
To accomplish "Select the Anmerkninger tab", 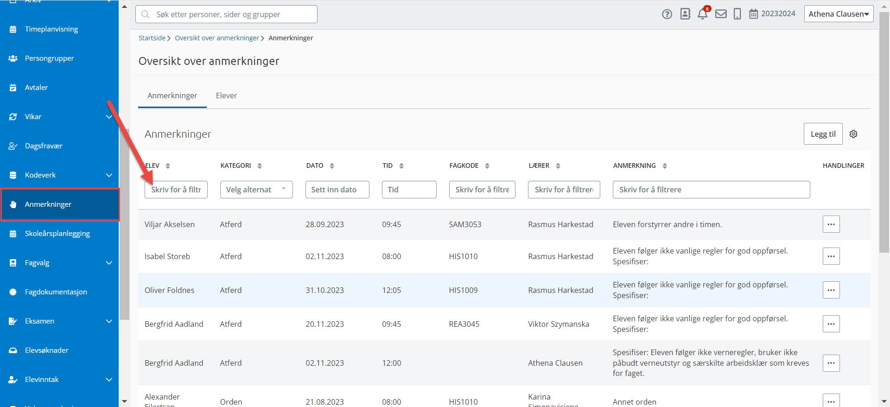I will (172, 95).
